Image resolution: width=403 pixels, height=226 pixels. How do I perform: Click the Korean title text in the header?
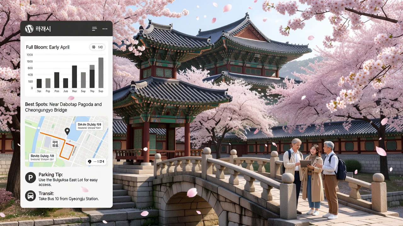(x=43, y=29)
